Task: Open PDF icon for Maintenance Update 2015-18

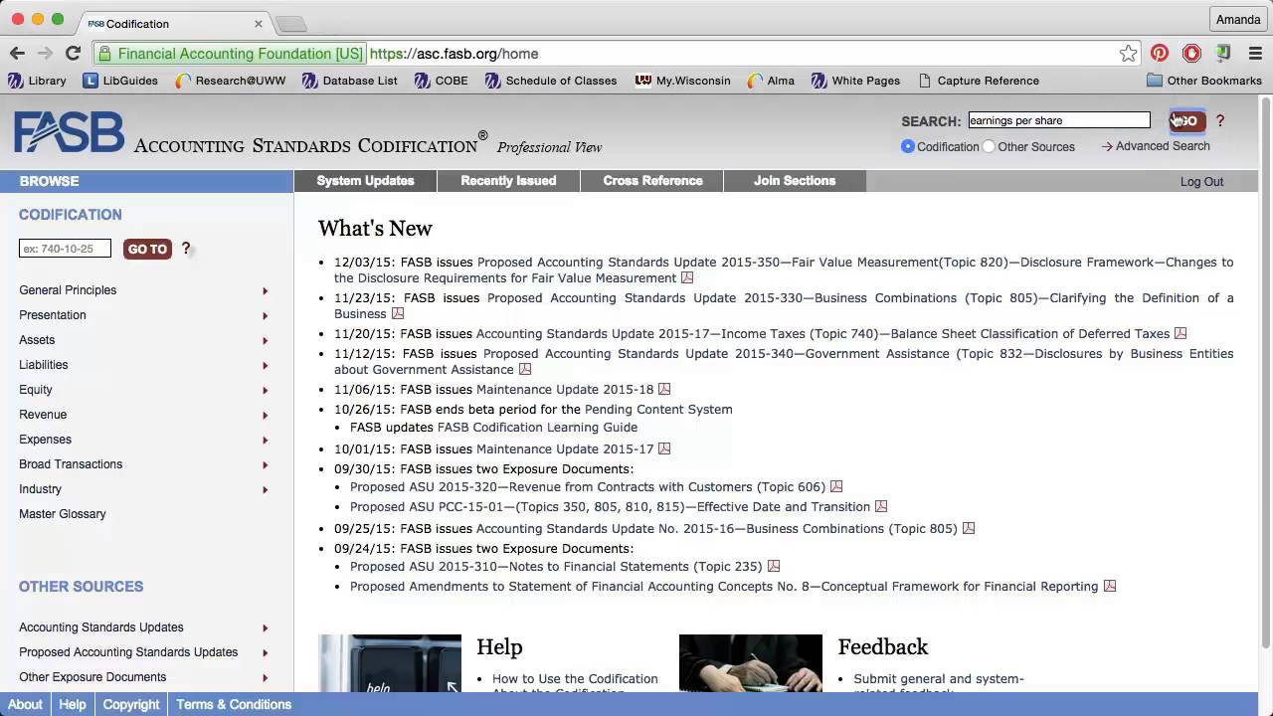Action: [x=664, y=390]
